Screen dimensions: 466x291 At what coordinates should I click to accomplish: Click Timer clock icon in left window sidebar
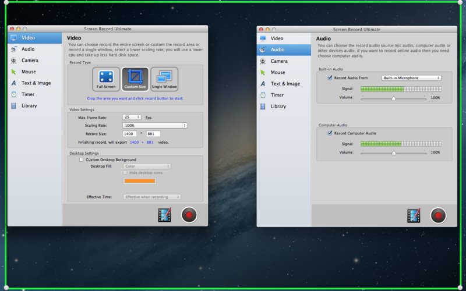13,94
